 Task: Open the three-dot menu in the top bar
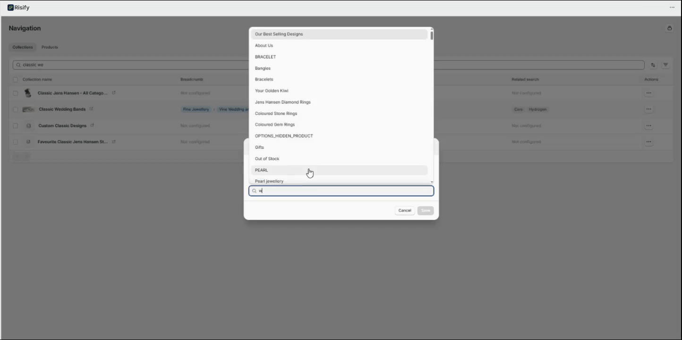(672, 8)
